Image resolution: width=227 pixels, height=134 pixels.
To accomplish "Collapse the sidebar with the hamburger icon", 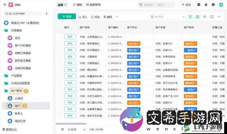I will pyautogui.click(x=5, y=5).
